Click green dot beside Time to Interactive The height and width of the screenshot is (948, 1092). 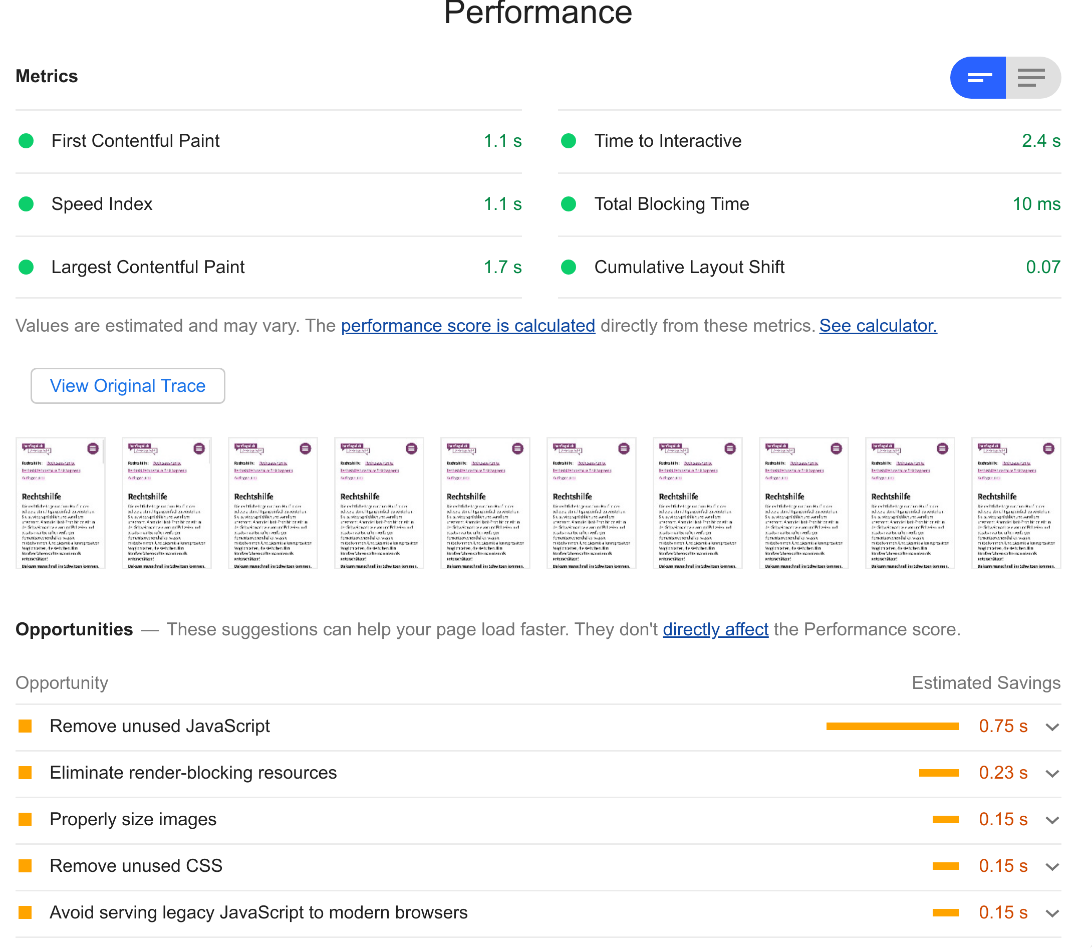(569, 141)
